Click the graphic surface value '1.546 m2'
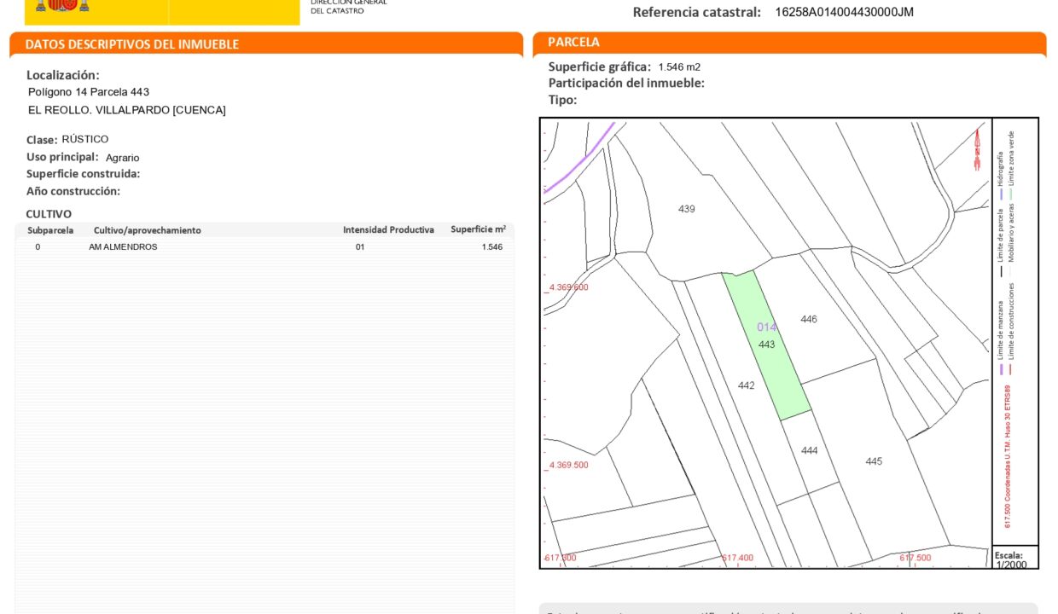Screen dimensions: 1058x614 pos(679,67)
